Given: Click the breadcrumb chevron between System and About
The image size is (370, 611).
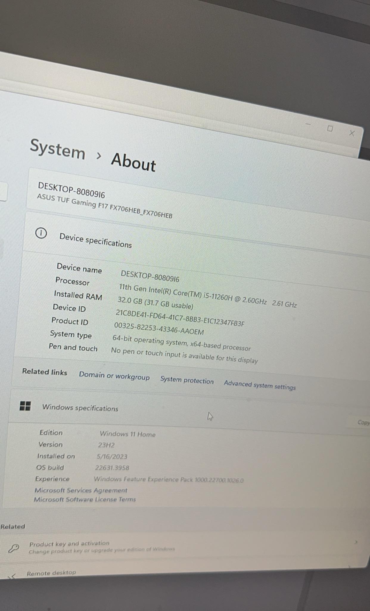Looking at the screenshot, I should [99, 155].
